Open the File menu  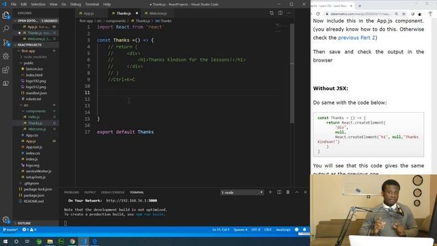pyautogui.click(x=14, y=4)
